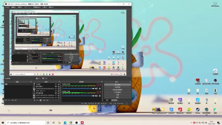Viewport: 222px width, 125px height.
Task: Remove selected source with minus icon
Action: point(37,100)
